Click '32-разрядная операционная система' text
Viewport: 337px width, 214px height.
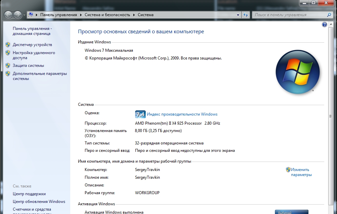pyautogui.click(x=169, y=143)
